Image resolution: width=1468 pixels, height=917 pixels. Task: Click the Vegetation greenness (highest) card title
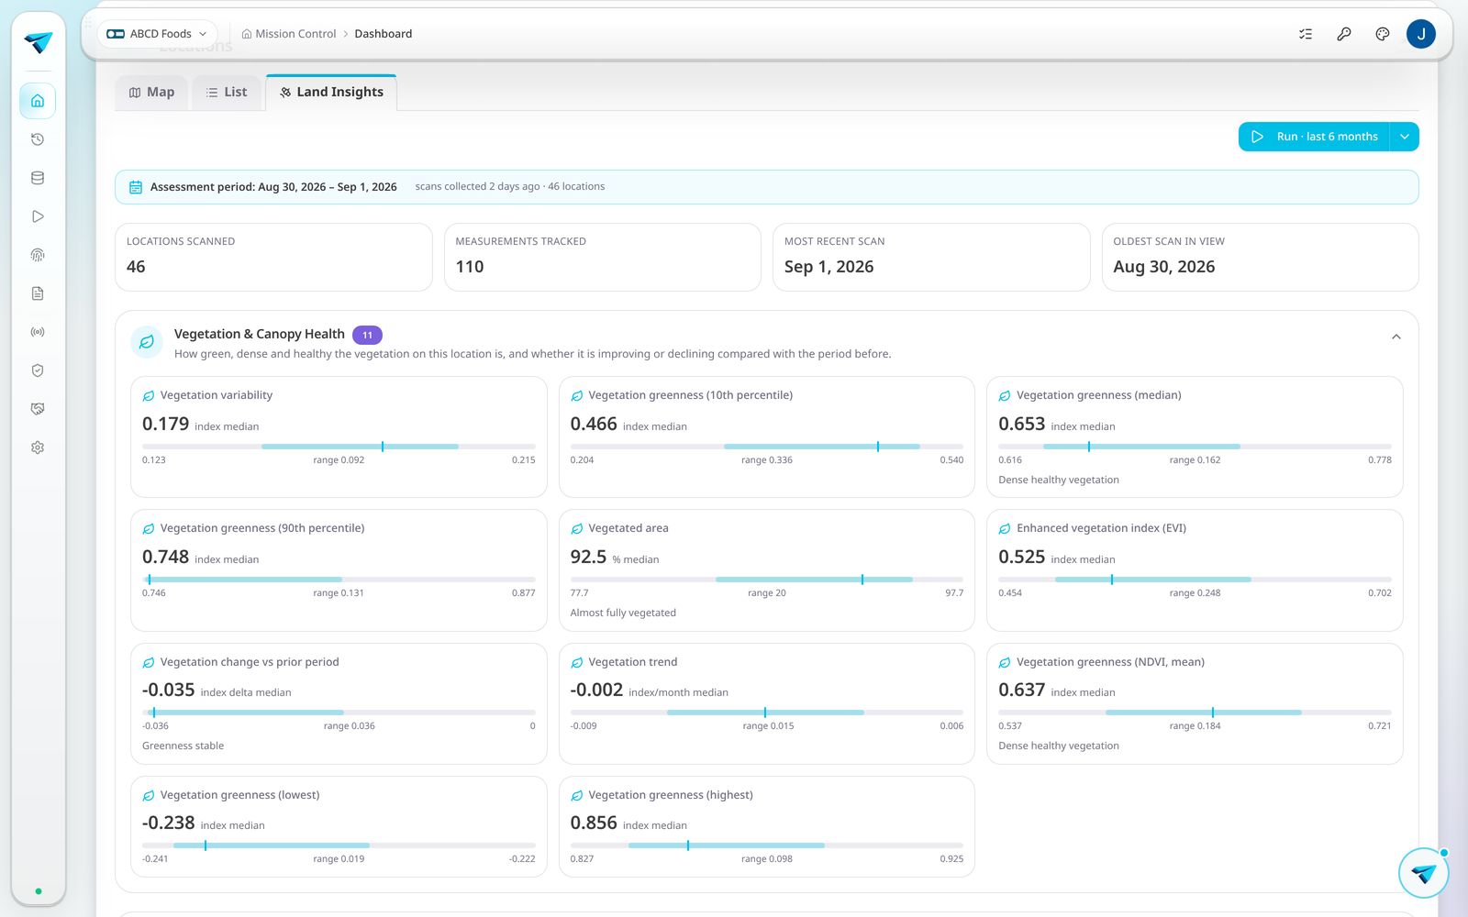coord(671,795)
